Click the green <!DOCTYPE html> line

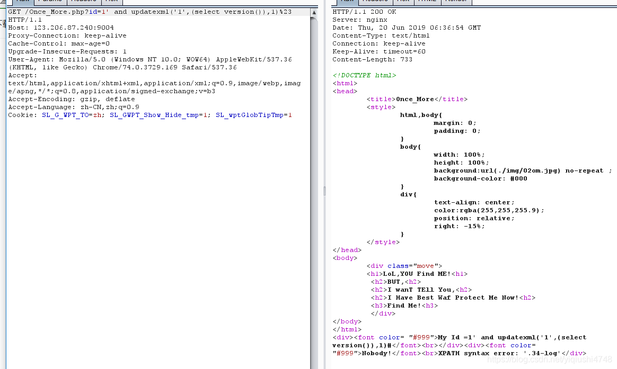[x=364, y=75]
